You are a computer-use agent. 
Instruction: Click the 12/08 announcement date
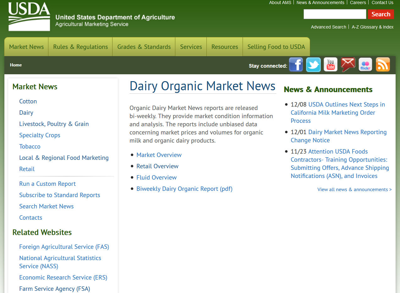pos(299,104)
